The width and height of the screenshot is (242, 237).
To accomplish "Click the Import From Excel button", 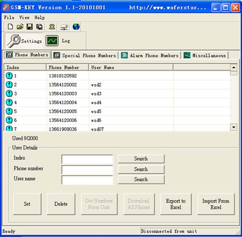I will [x=216, y=204].
